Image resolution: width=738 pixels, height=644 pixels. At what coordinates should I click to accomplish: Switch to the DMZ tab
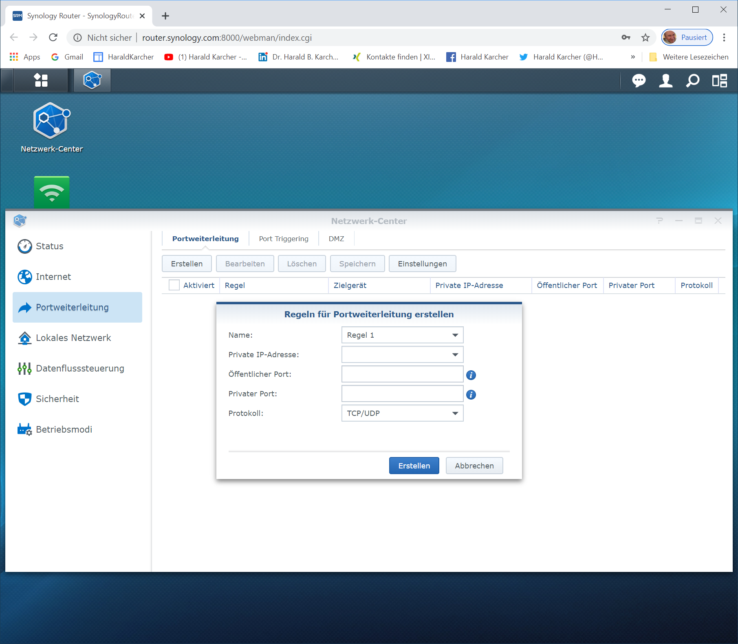click(x=336, y=239)
